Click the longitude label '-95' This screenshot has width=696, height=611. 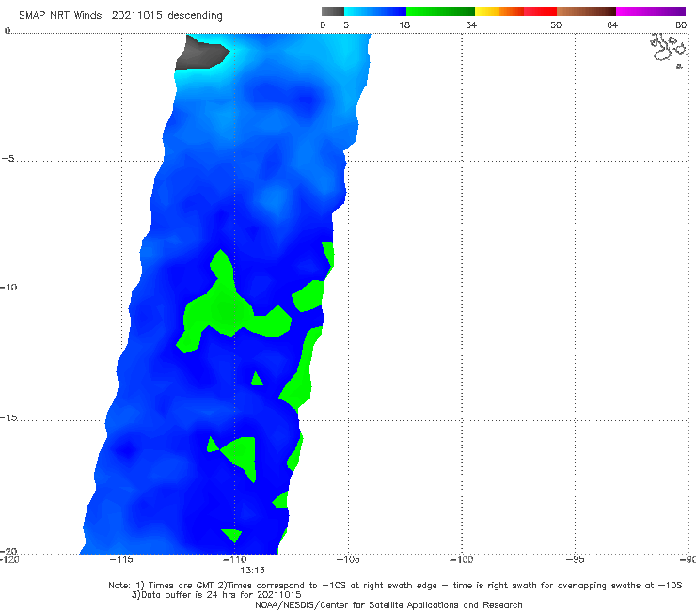click(x=575, y=559)
